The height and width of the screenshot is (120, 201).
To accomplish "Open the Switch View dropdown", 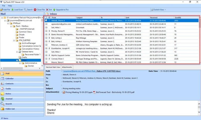I will [x=159, y=10].
